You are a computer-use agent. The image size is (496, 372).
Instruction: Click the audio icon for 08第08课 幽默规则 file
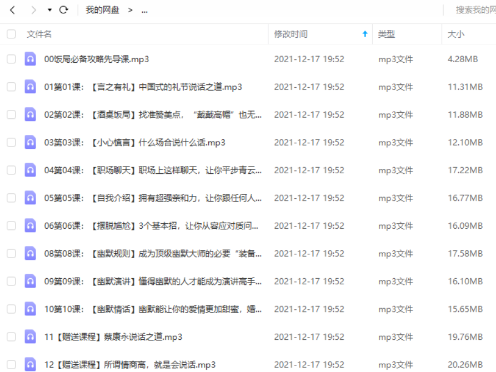tap(31, 253)
